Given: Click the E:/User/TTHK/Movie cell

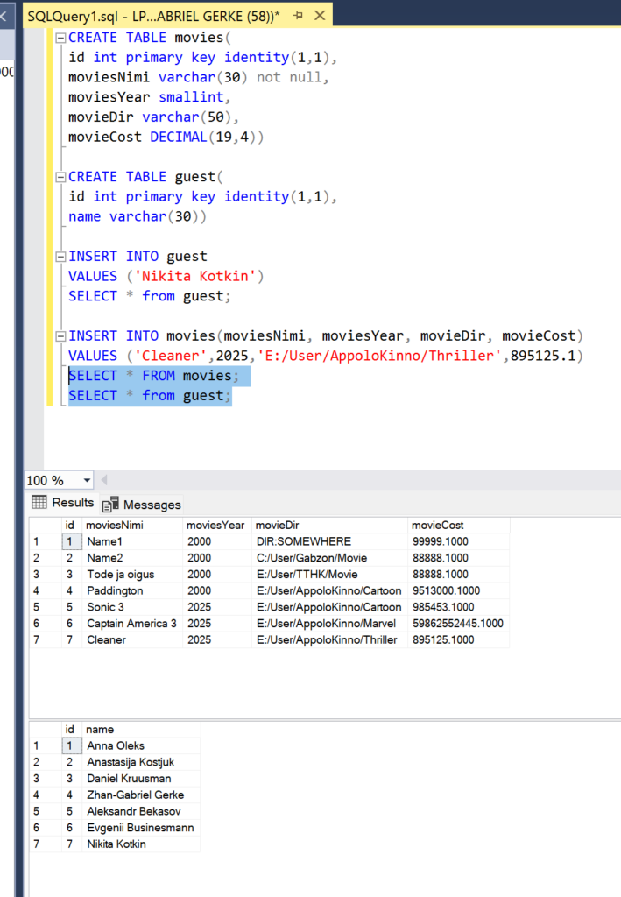Looking at the screenshot, I should pos(329,575).
